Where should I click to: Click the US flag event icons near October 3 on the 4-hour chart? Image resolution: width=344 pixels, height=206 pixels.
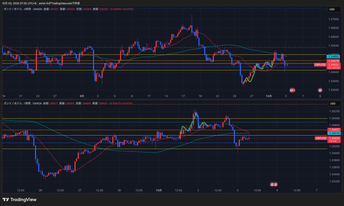point(292,90)
